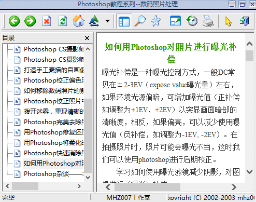Click the exit door icon
This screenshot has height=202, width=256.
tap(245, 21)
